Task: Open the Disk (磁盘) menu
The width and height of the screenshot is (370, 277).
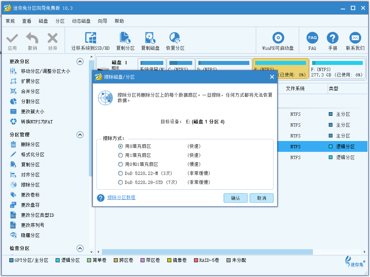Action: point(43,21)
